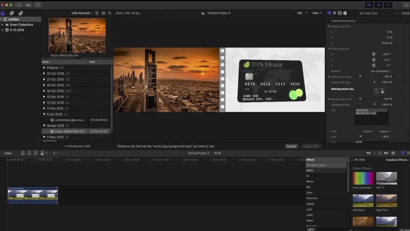Viewport: 410px width, 231px height.
Task: Select the 3D Credit Card timeline clip
Action: point(33,195)
